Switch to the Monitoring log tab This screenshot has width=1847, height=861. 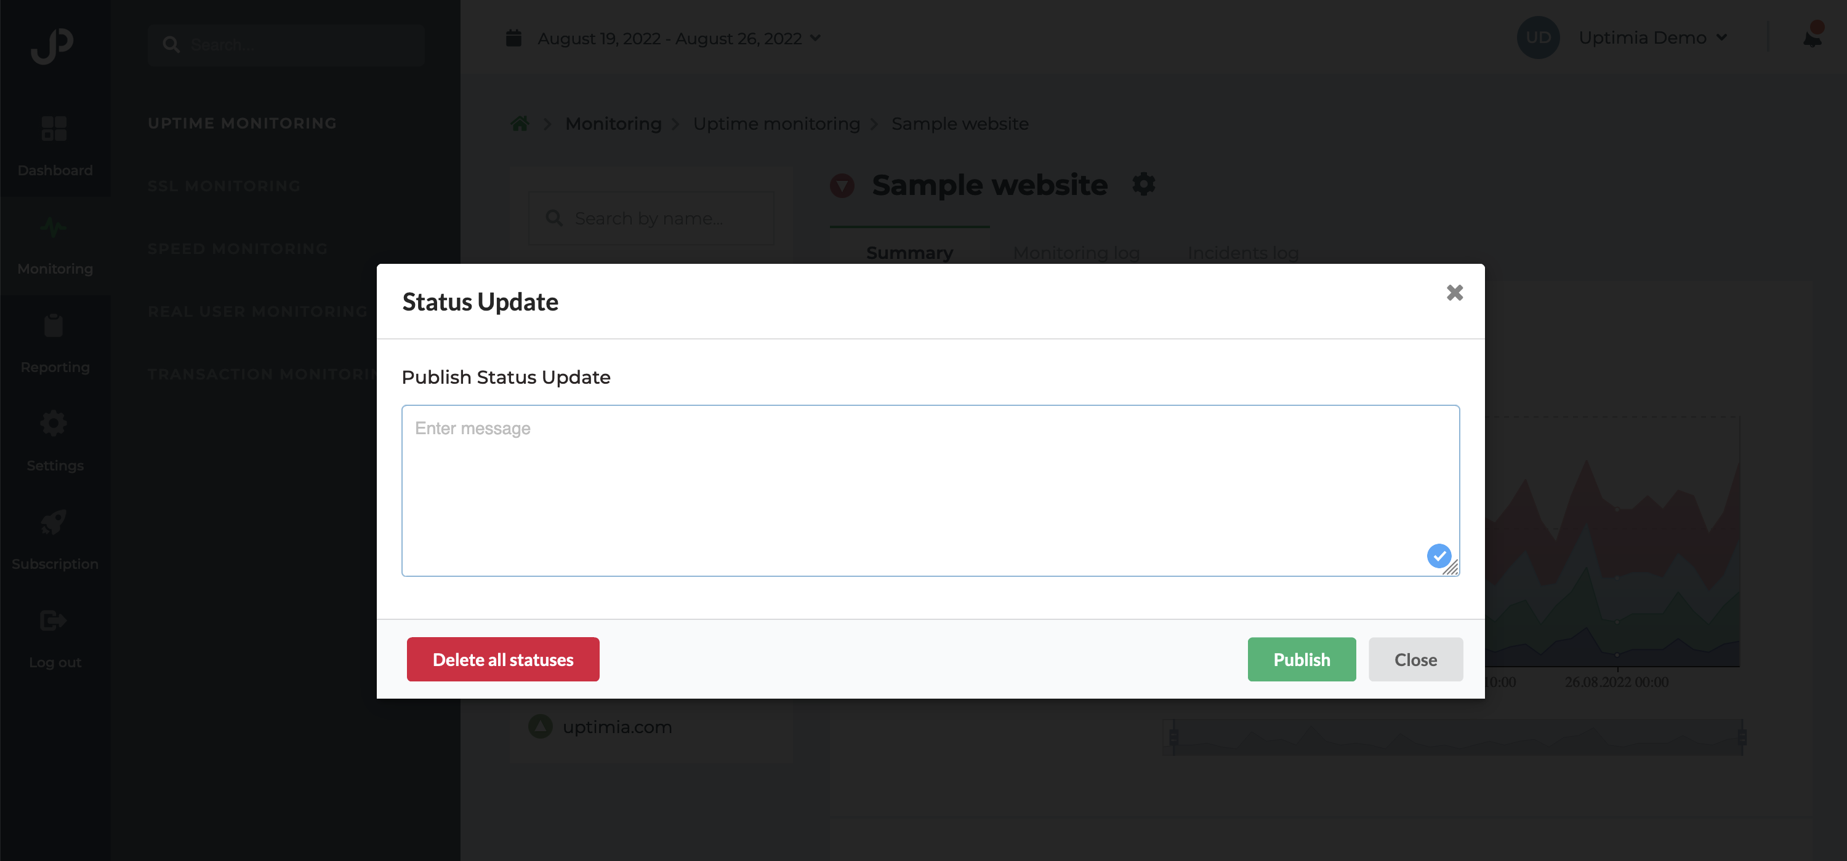coord(1076,253)
